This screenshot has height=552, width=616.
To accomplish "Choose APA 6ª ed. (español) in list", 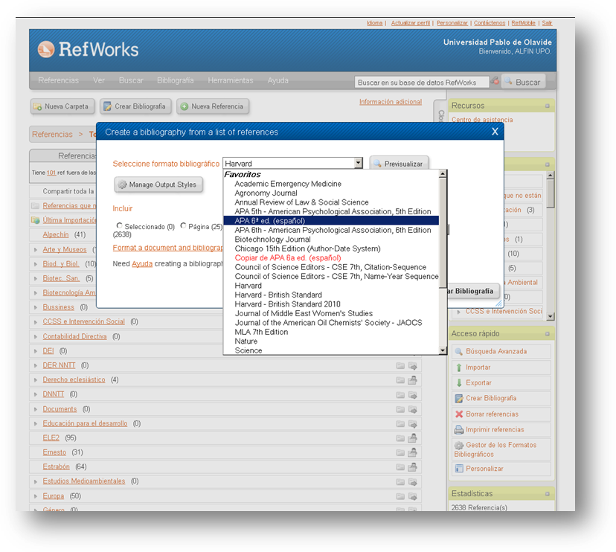I will tap(331, 221).
